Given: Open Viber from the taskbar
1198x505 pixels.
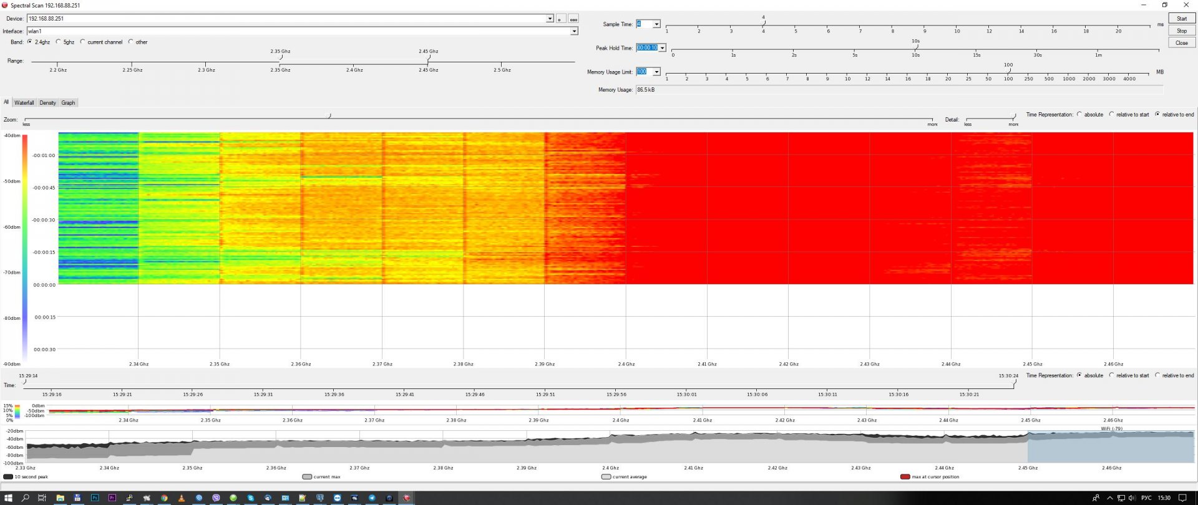Looking at the screenshot, I should (x=216, y=498).
